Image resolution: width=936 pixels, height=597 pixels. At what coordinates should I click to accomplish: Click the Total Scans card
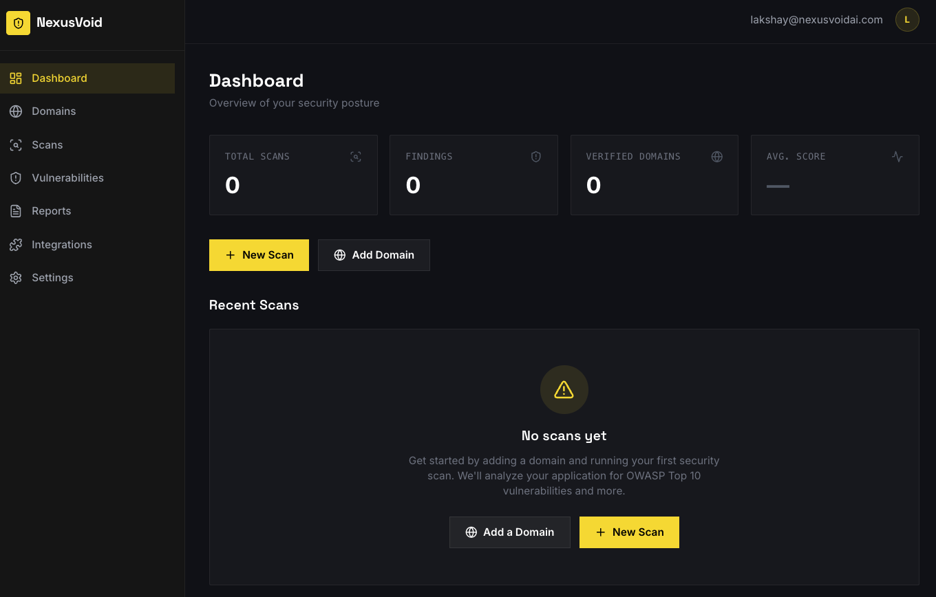tap(293, 175)
